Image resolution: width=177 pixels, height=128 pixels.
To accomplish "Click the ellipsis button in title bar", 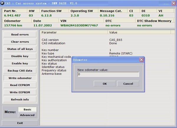I will (166, 3).
